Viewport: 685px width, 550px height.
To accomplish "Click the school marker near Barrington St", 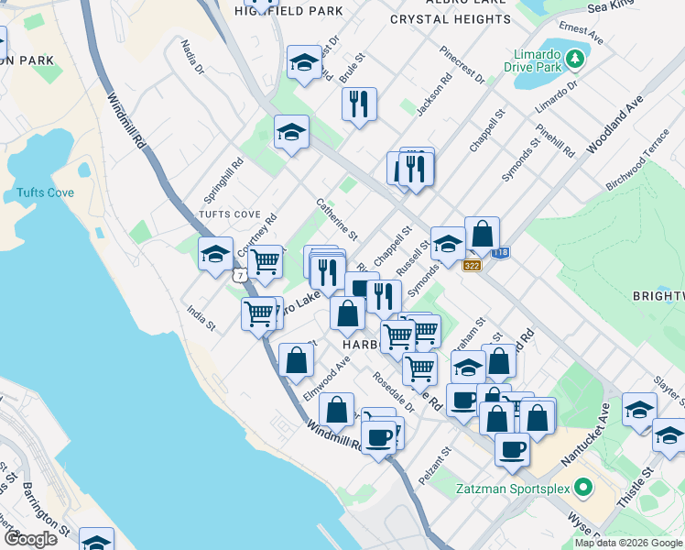I will click(x=96, y=540).
